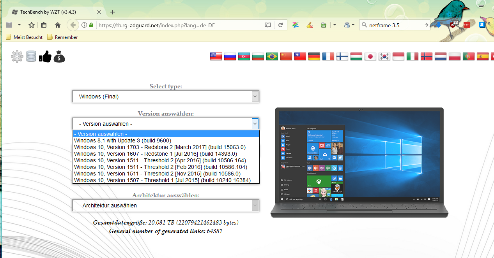Reload the page with the refresh icon
The width and height of the screenshot is (494, 258).
point(280,25)
